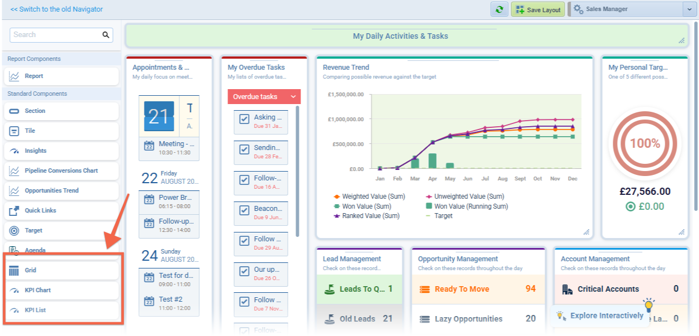Click the Critical Accounts building icon

tap(567, 290)
